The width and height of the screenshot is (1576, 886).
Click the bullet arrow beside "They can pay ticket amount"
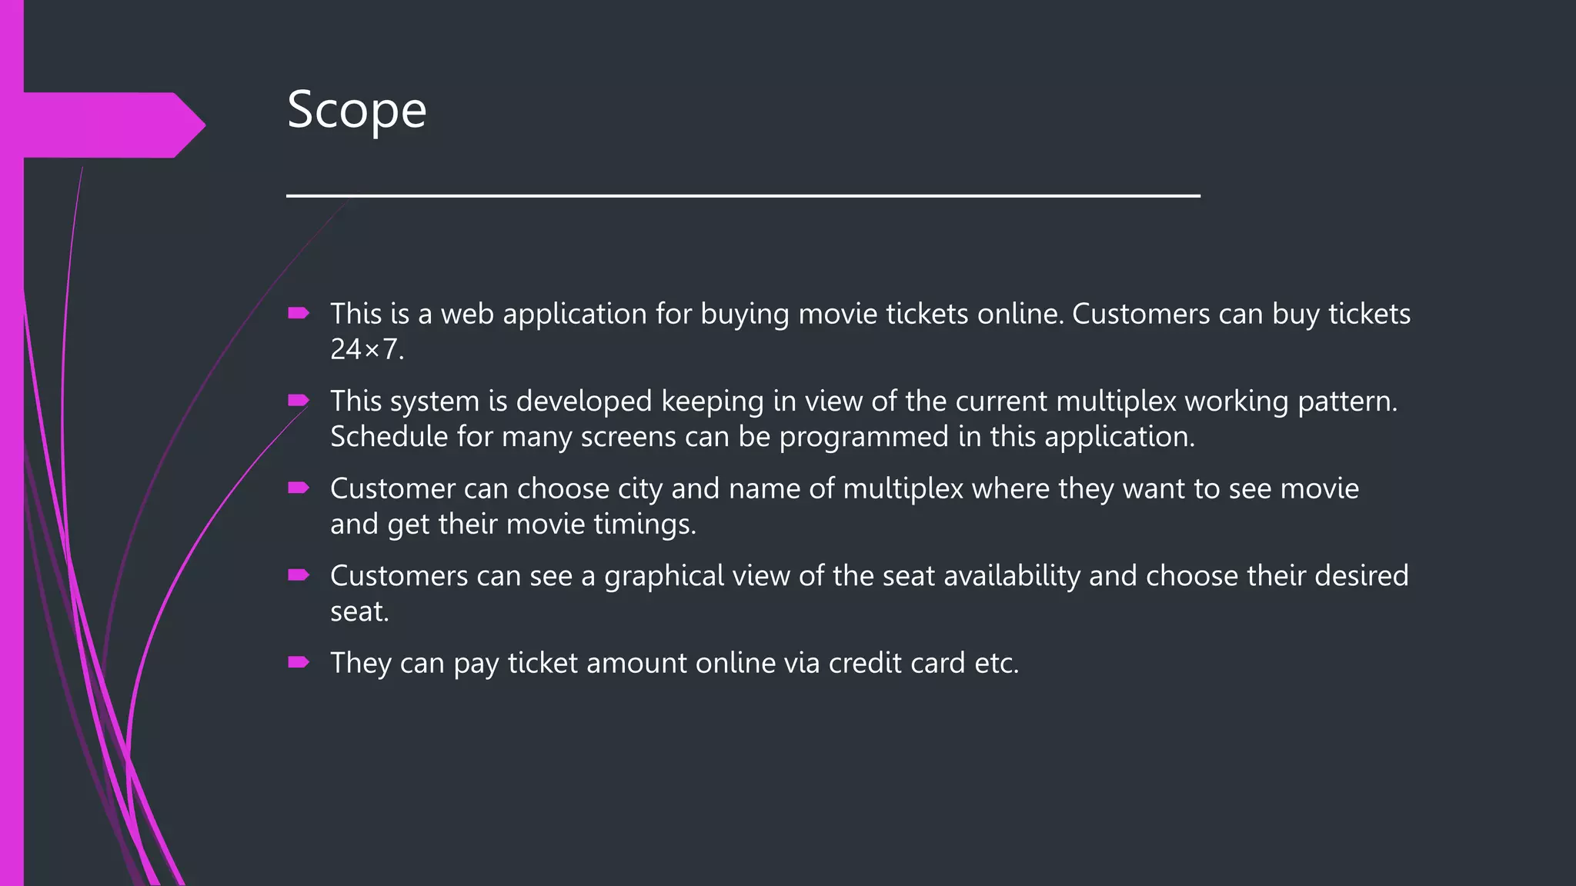click(298, 662)
